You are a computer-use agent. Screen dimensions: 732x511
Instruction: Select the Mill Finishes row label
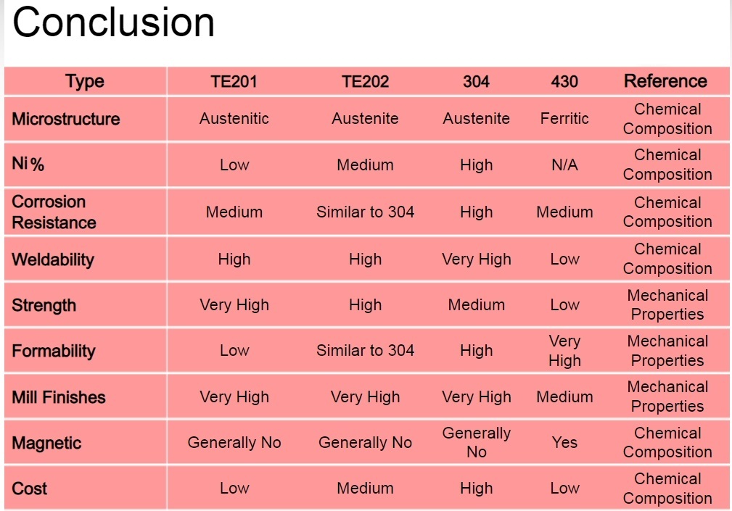coord(59,397)
